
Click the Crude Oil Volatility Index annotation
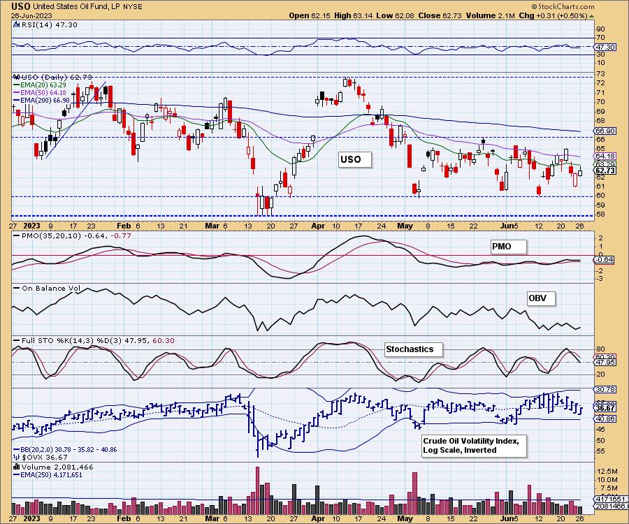tap(473, 446)
